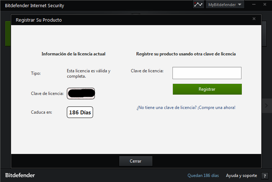Close the Bitdefender Internet Security main window
This screenshot has height=182, width=272.
[x=265, y=5]
